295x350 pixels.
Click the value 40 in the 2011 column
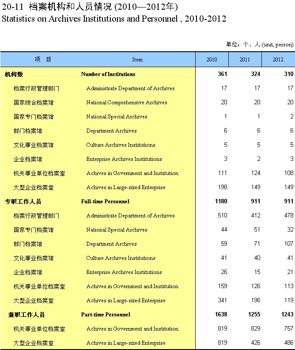(257, 258)
